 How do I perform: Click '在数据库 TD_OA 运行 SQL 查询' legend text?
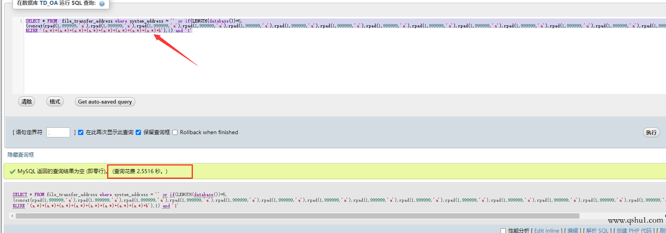pos(56,3)
